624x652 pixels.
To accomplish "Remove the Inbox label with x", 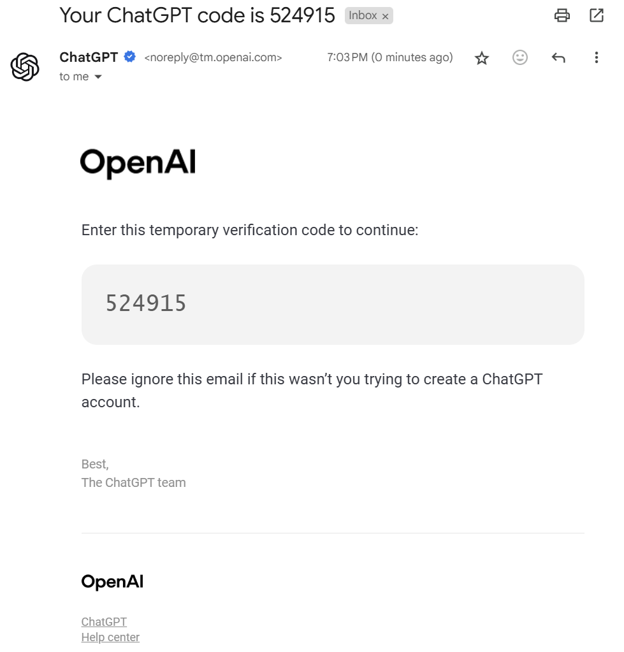I will coord(386,16).
